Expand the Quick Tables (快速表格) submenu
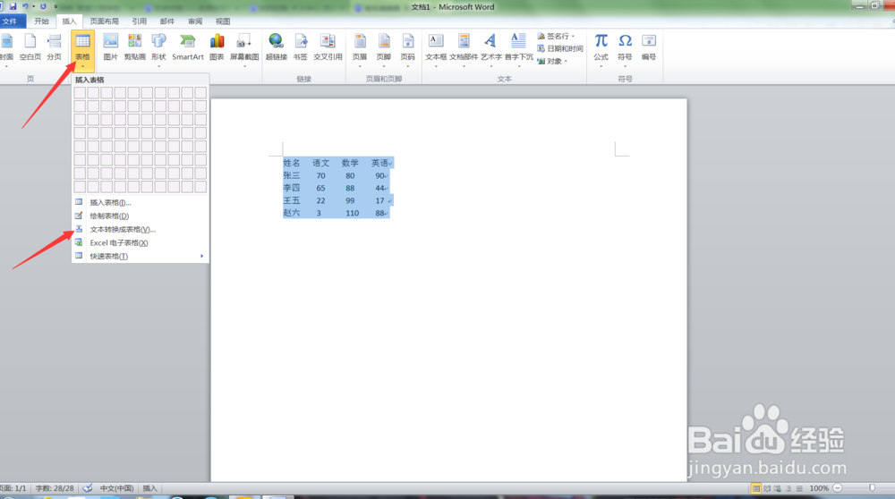This screenshot has width=895, height=499. point(141,256)
